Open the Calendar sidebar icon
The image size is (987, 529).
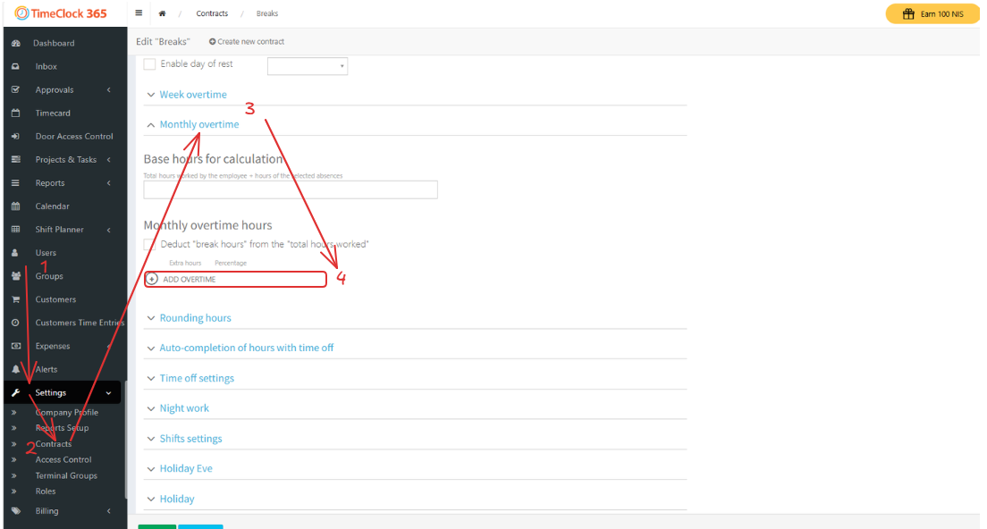15,206
